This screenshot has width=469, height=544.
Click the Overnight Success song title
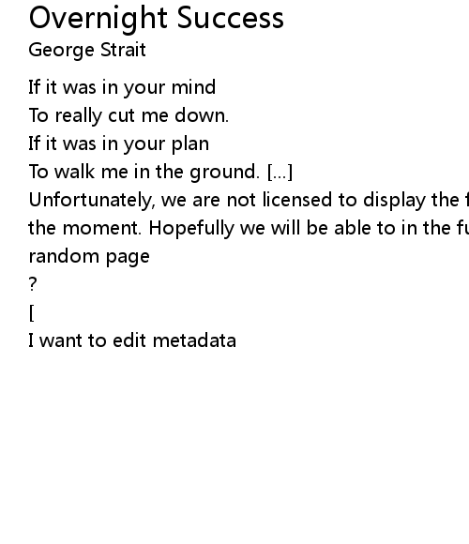coord(156,19)
